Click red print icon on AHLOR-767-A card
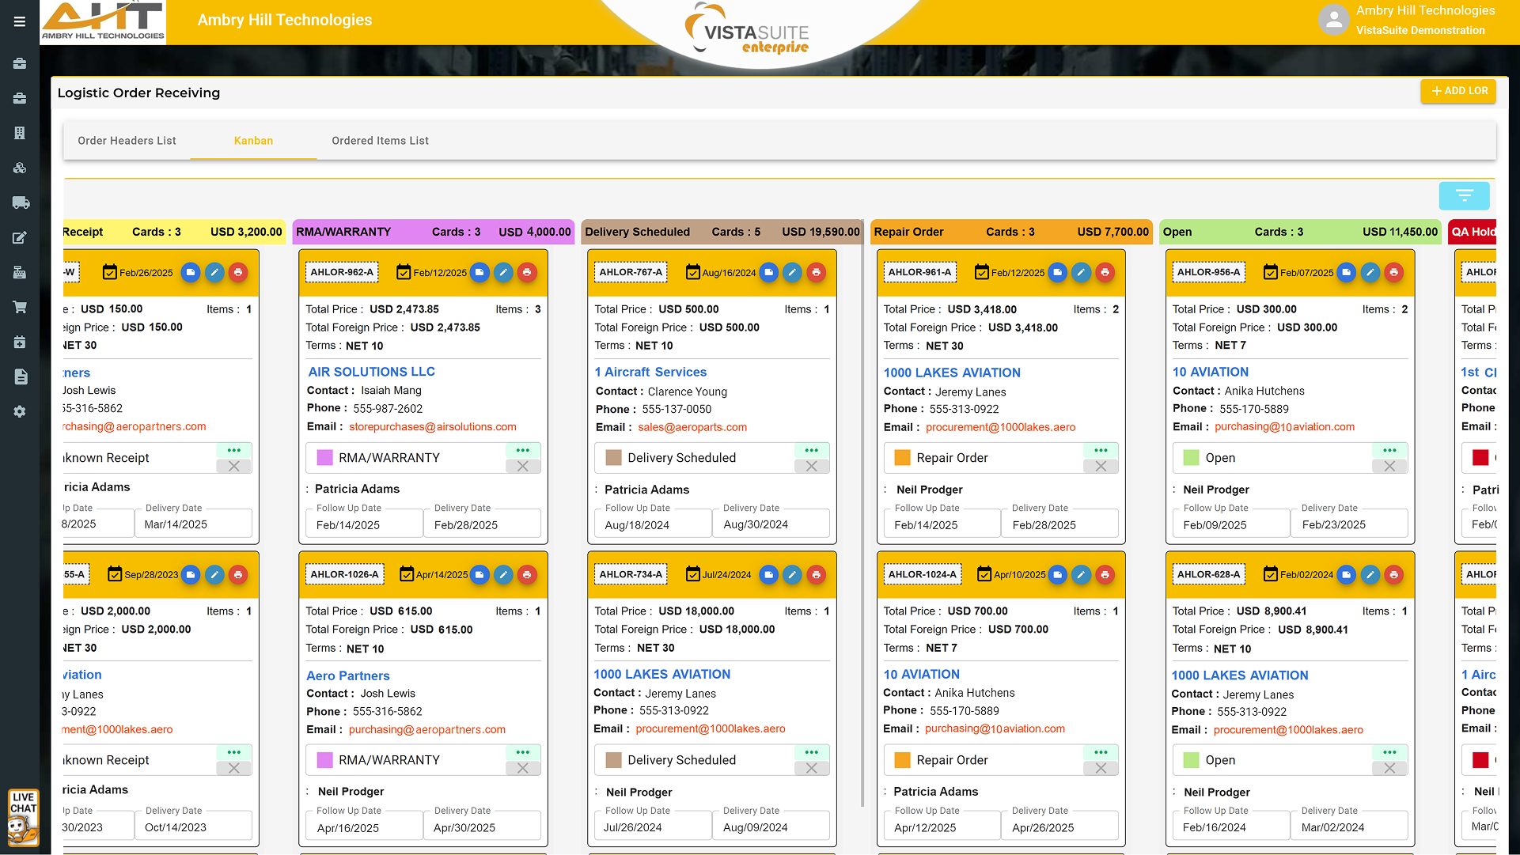This screenshot has width=1520, height=855. (x=816, y=272)
